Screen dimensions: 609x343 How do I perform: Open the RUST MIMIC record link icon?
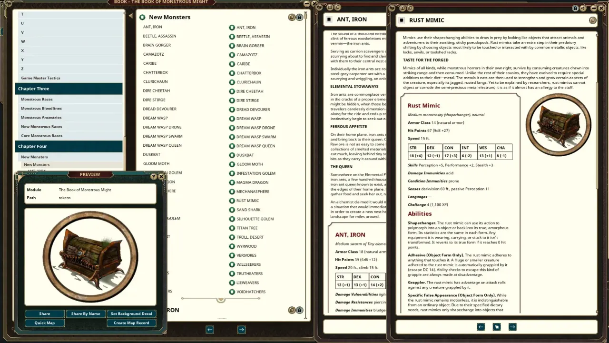pos(232,201)
